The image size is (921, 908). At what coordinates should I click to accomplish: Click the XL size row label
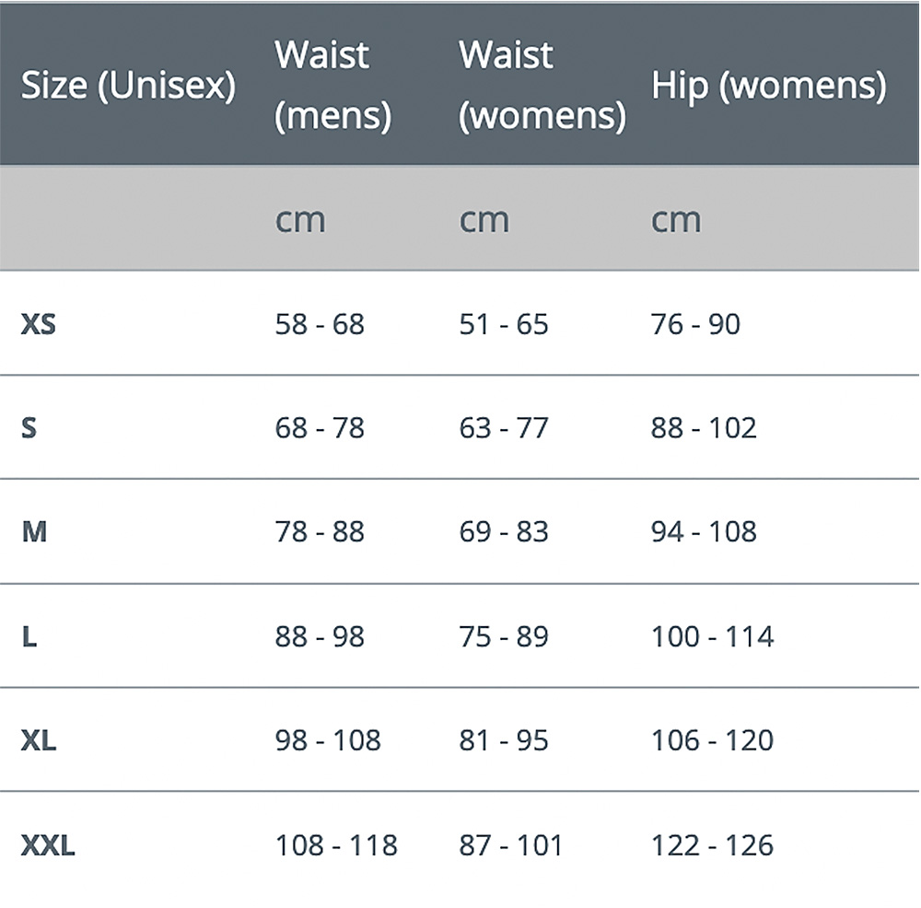click(x=39, y=740)
